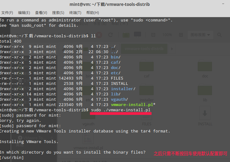
Task: Click the '223540' file size value
Action: click(66, 105)
